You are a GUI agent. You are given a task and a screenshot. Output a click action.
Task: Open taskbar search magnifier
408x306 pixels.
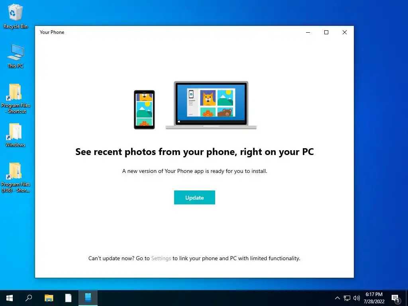pos(29,298)
